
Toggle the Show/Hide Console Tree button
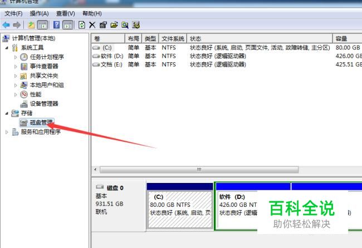pyautogui.click(x=42, y=25)
